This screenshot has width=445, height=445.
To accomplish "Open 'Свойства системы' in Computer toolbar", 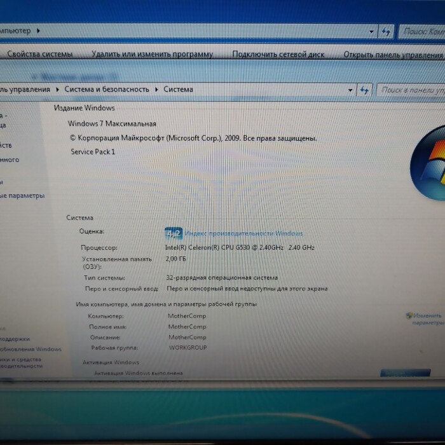I will click(39, 53).
